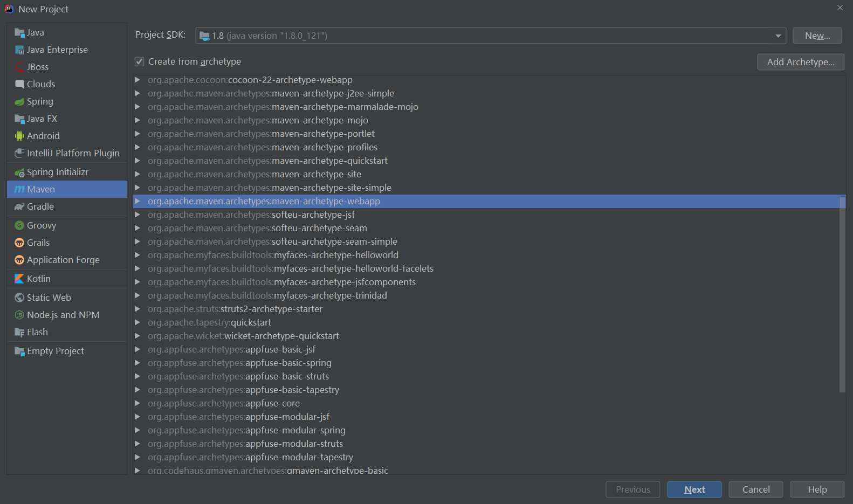The height and width of the screenshot is (504, 853).
Task: Select appfuse-modular-jsf row
Action: point(490,417)
